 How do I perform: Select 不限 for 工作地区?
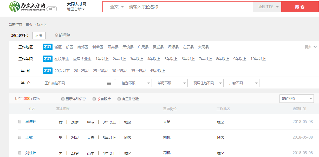point(48,47)
